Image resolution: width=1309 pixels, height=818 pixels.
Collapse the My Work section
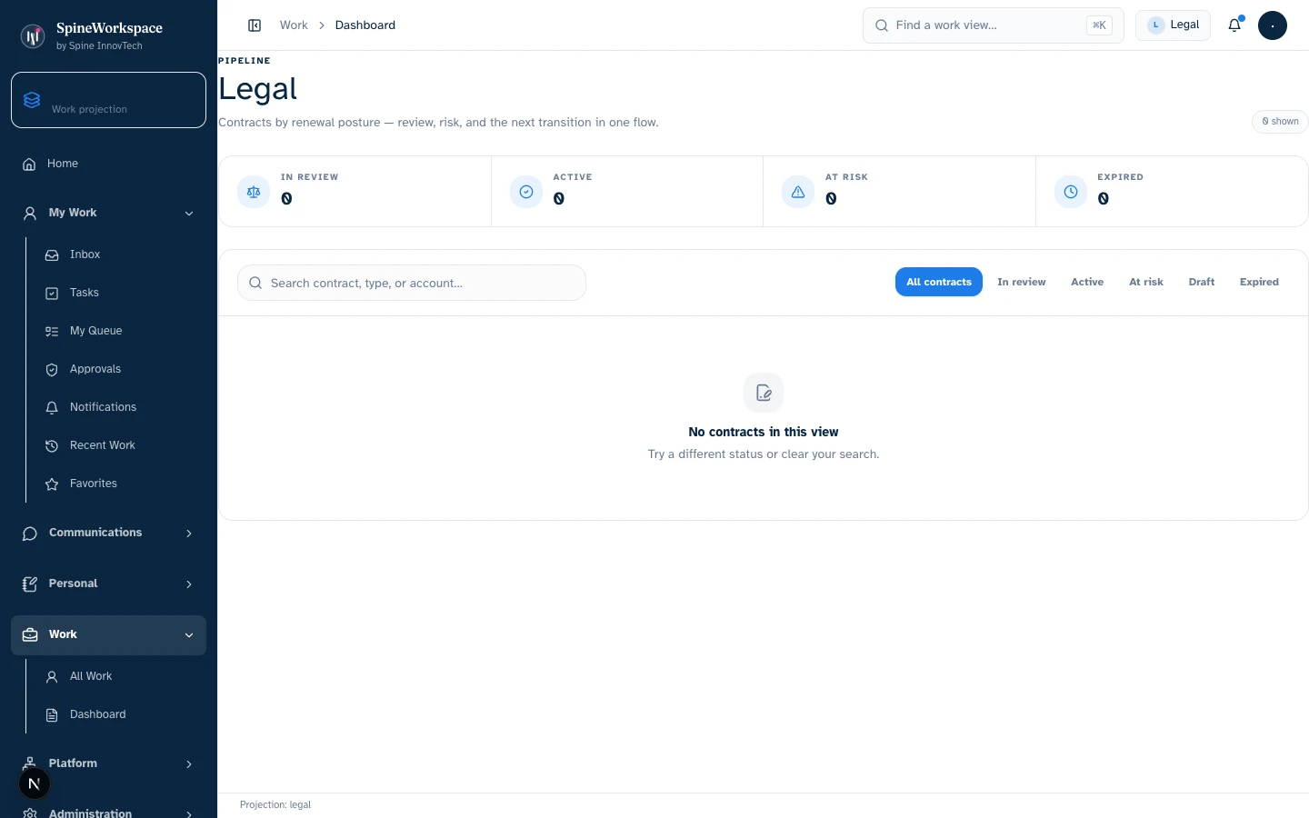point(108,213)
